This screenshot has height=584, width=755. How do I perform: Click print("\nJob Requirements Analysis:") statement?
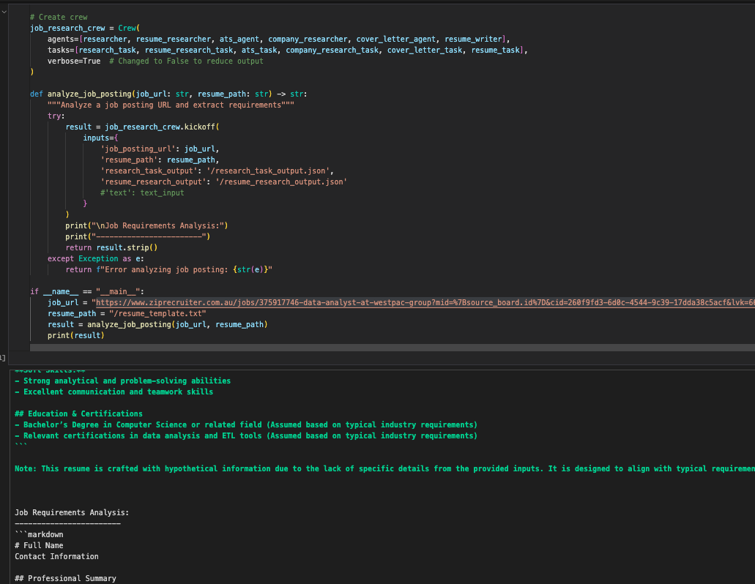[146, 226]
